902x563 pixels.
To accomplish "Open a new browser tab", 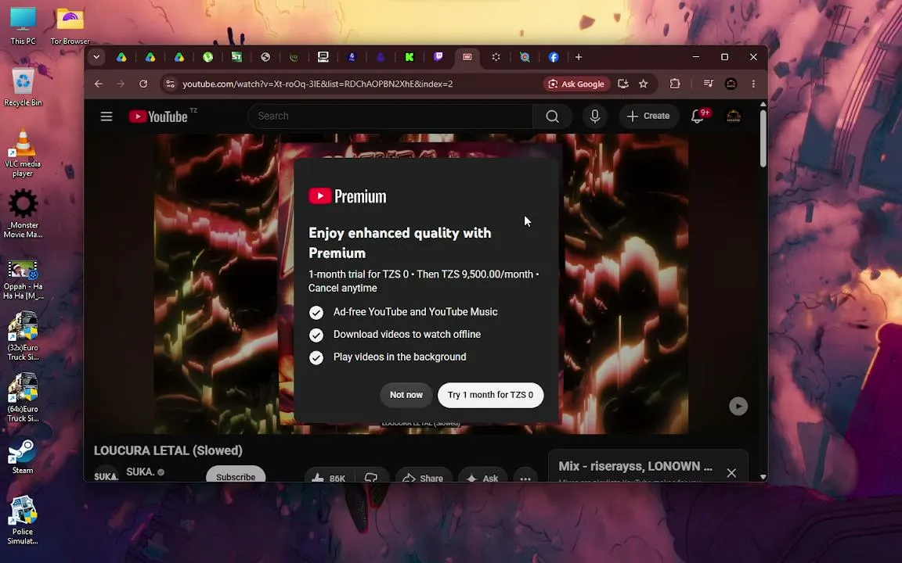I will tap(579, 57).
